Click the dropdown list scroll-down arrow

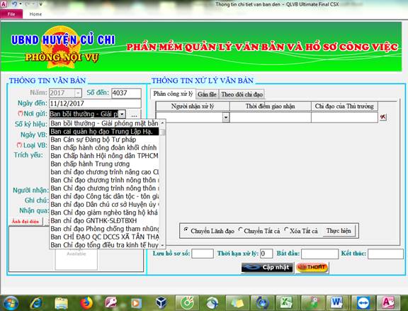click(x=163, y=245)
